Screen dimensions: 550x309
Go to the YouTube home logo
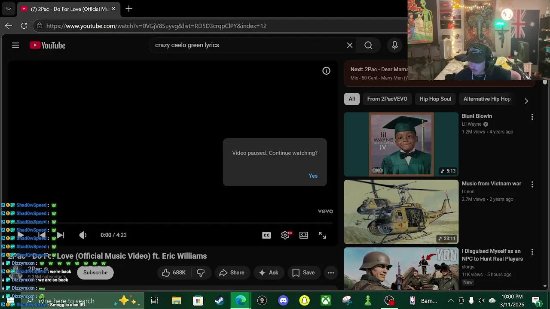pyautogui.click(x=47, y=45)
